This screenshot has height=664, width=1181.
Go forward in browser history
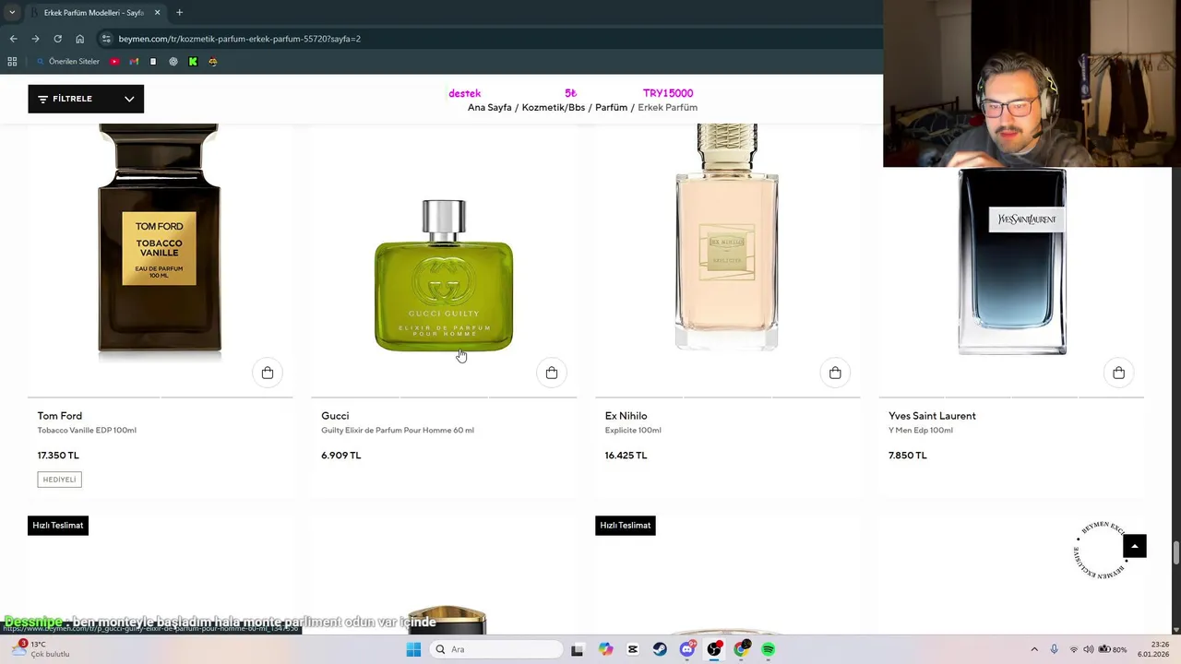pos(35,39)
